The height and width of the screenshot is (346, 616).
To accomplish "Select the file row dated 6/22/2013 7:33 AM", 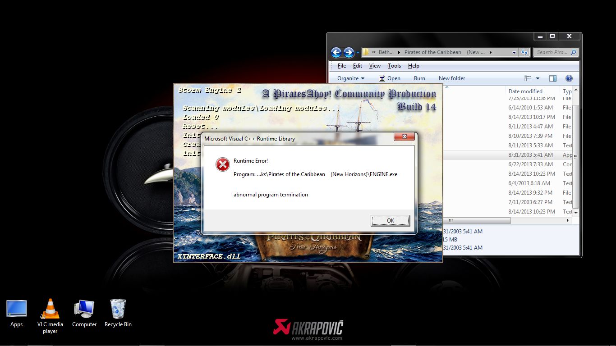I will click(508, 164).
